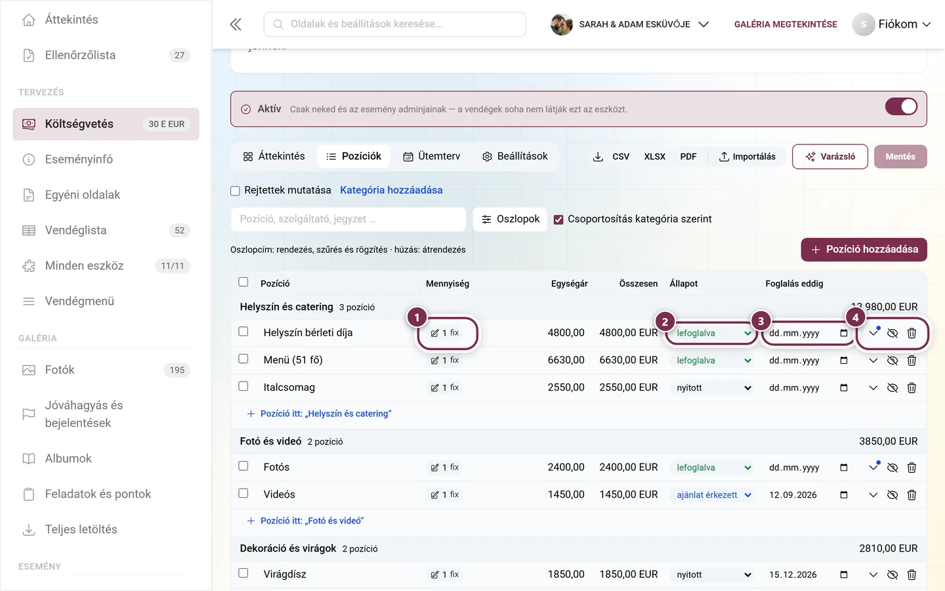Click the Pozíció, szolgáltató, jegyzet filter field
This screenshot has height=591, width=945.
348,219
